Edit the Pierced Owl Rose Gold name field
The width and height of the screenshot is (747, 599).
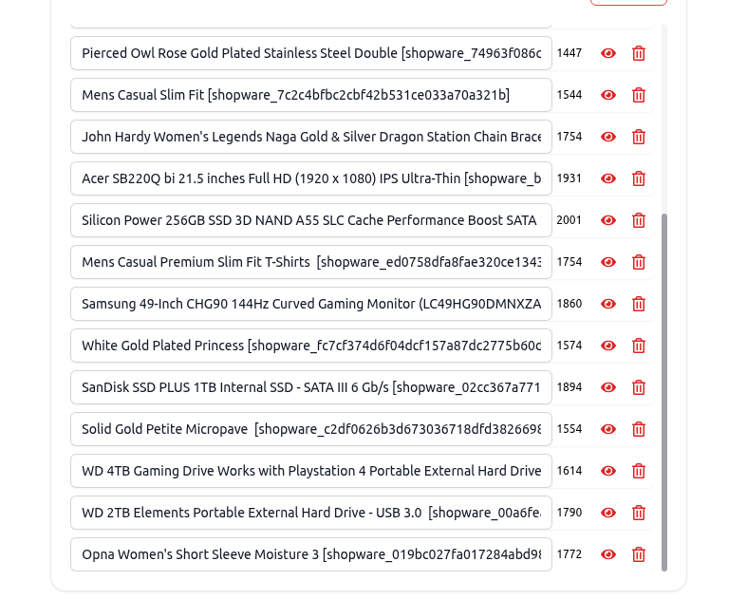(x=311, y=53)
